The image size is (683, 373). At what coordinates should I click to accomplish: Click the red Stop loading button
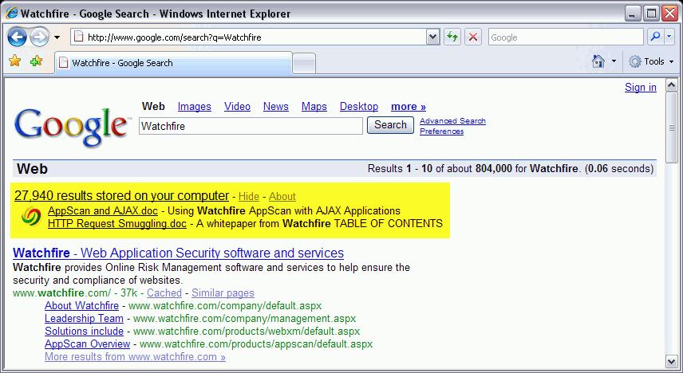473,37
